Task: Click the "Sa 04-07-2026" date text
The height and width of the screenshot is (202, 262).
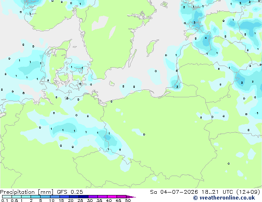Action: (x=174, y=192)
